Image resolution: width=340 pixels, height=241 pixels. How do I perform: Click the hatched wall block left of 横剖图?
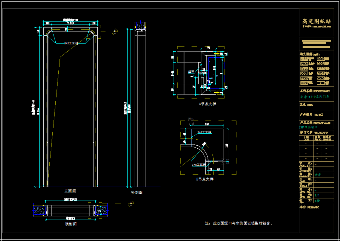pyautogui.click(x=39, y=210)
